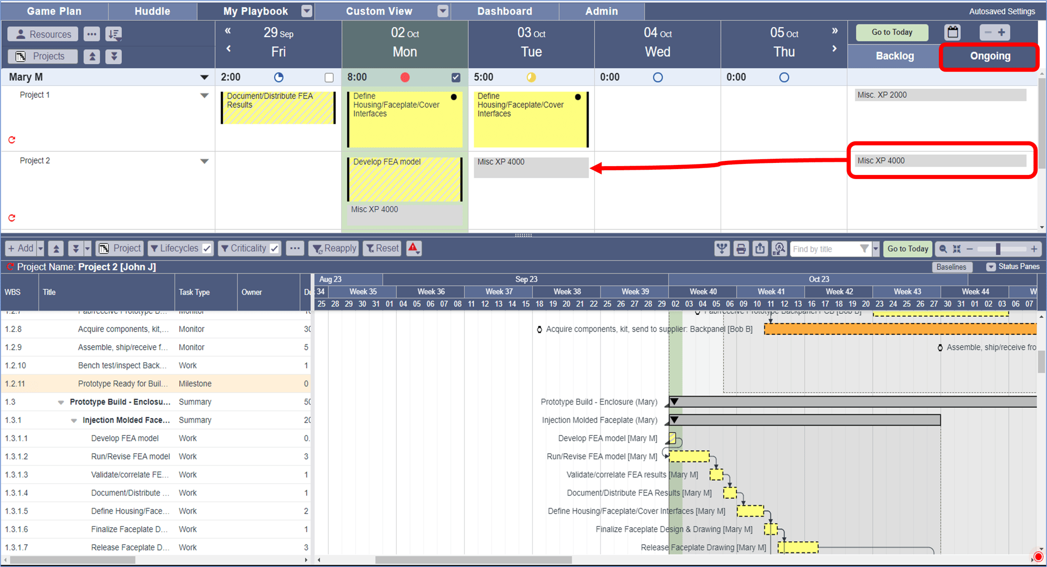Open the dependency tree view icon
The image size is (1047, 567).
click(x=722, y=249)
